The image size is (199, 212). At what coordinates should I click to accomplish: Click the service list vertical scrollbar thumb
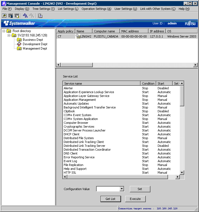click(182, 96)
